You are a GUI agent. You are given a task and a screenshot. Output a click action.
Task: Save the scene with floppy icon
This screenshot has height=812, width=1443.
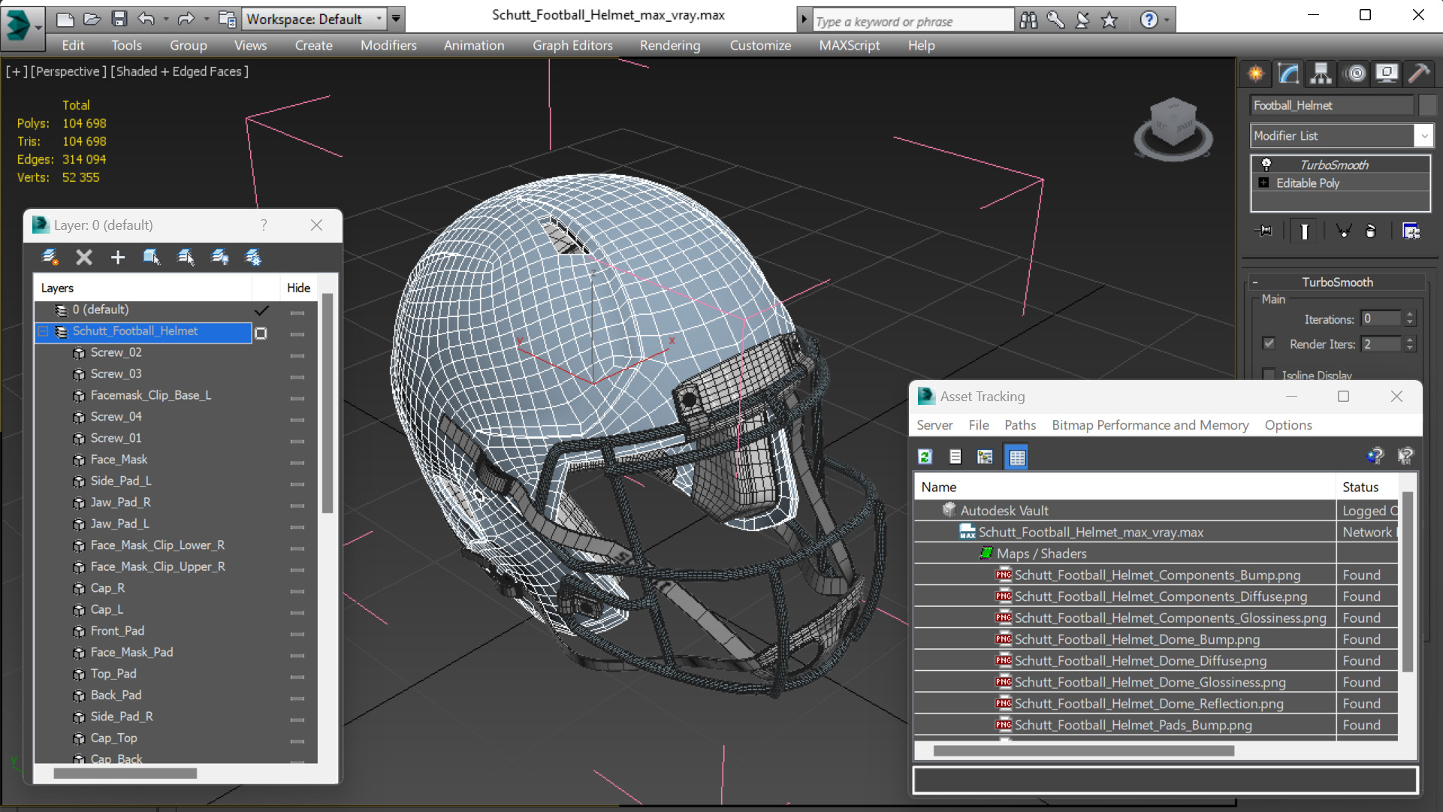pos(119,19)
